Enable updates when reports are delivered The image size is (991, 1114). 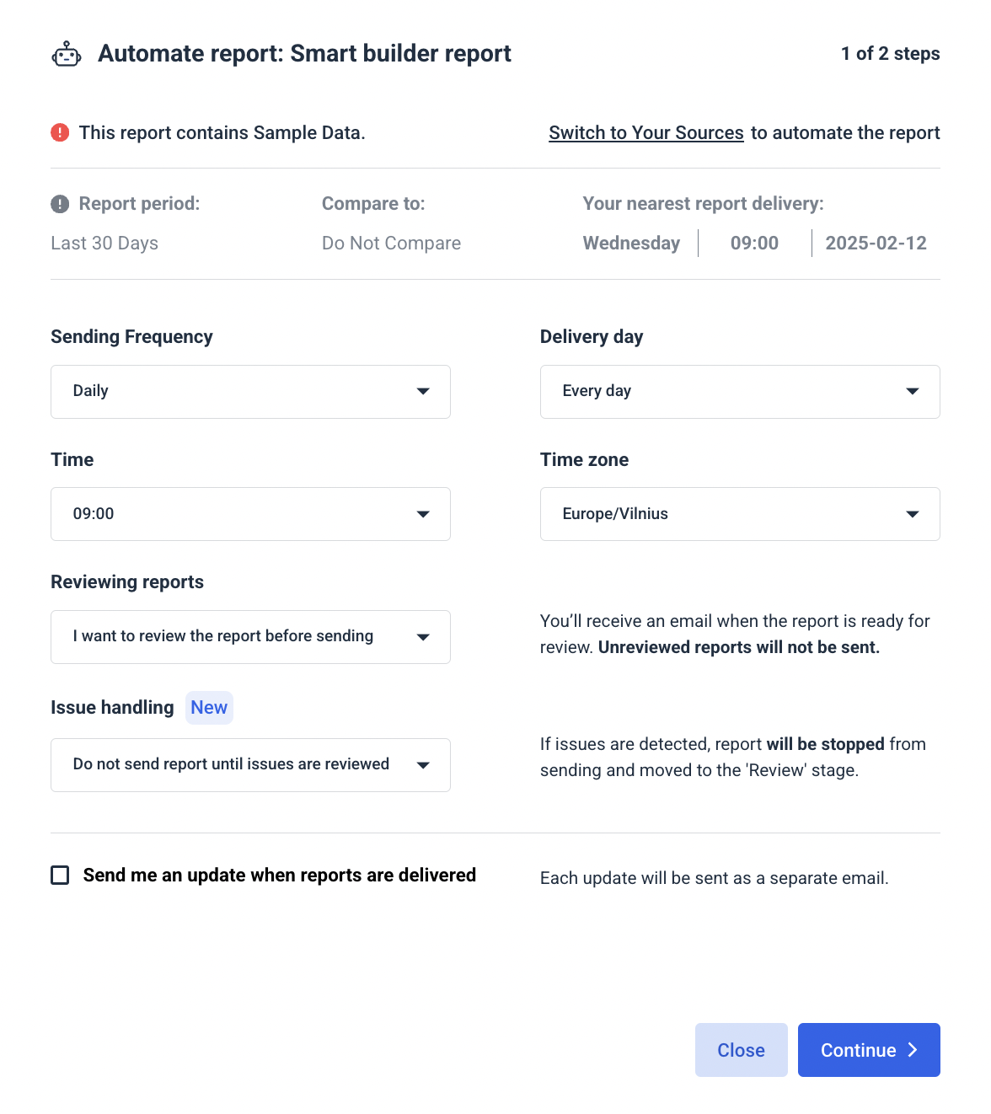point(59,876)
